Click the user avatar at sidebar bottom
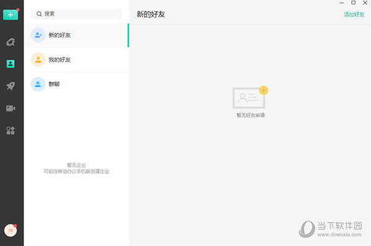 point(11,230)
